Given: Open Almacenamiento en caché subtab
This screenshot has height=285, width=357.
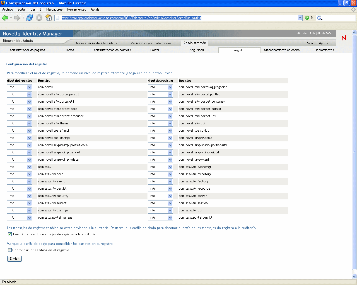Looking at the screenshot, I should [x=282, y=50].
